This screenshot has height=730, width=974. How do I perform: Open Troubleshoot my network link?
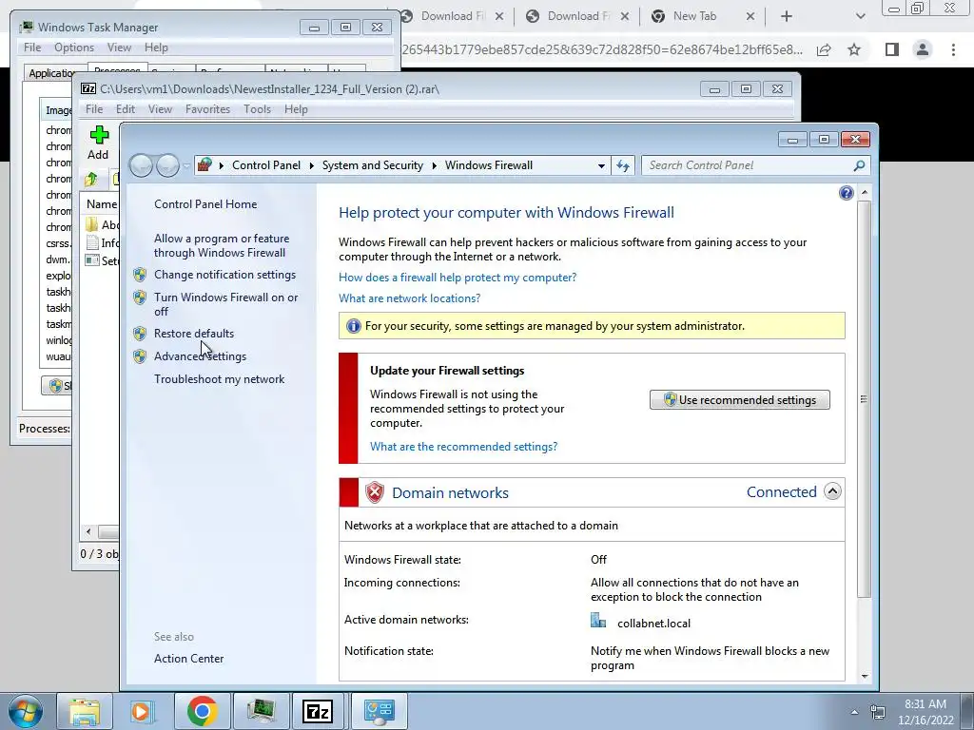click(220, 379)
